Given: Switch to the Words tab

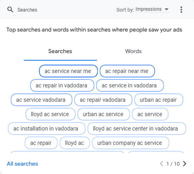Looking at the screenshot, I should click(x=133, y=51).
